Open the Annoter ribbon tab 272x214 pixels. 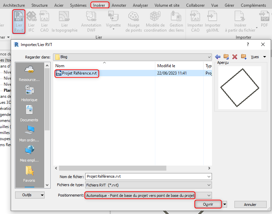(119, 5)
